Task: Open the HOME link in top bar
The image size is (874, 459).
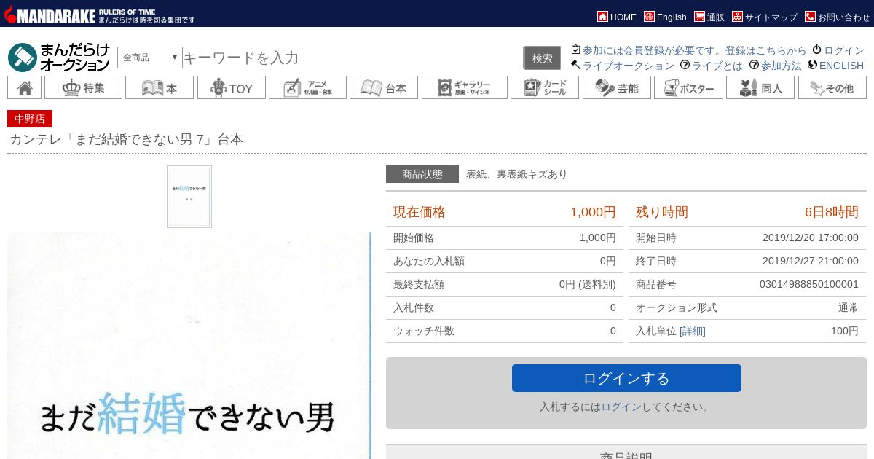Action: [617, 17]
